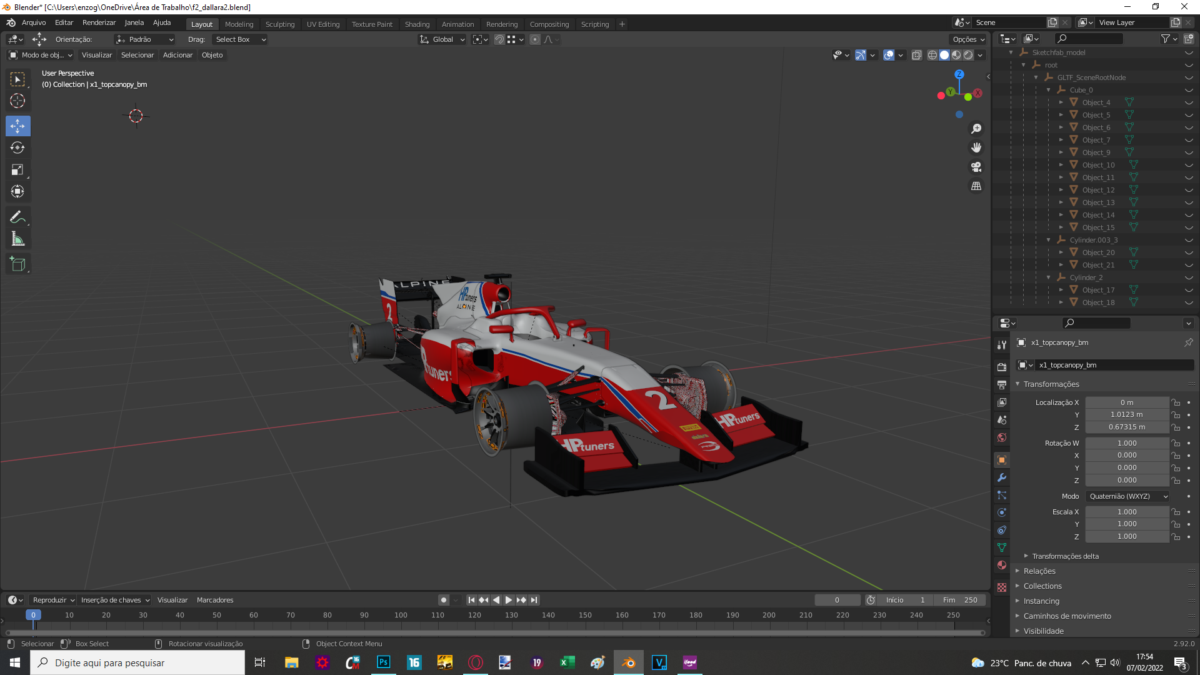This screenshot has height=675, width=1200.
Task: Click the pan view hand icon
Action: click(976, 148)
